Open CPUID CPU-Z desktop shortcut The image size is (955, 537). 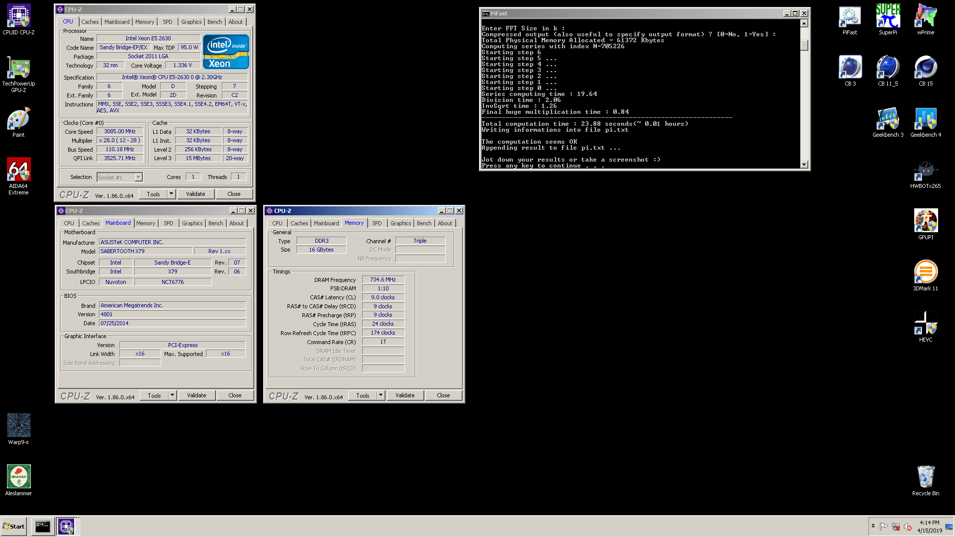click(x=18, y=20)
